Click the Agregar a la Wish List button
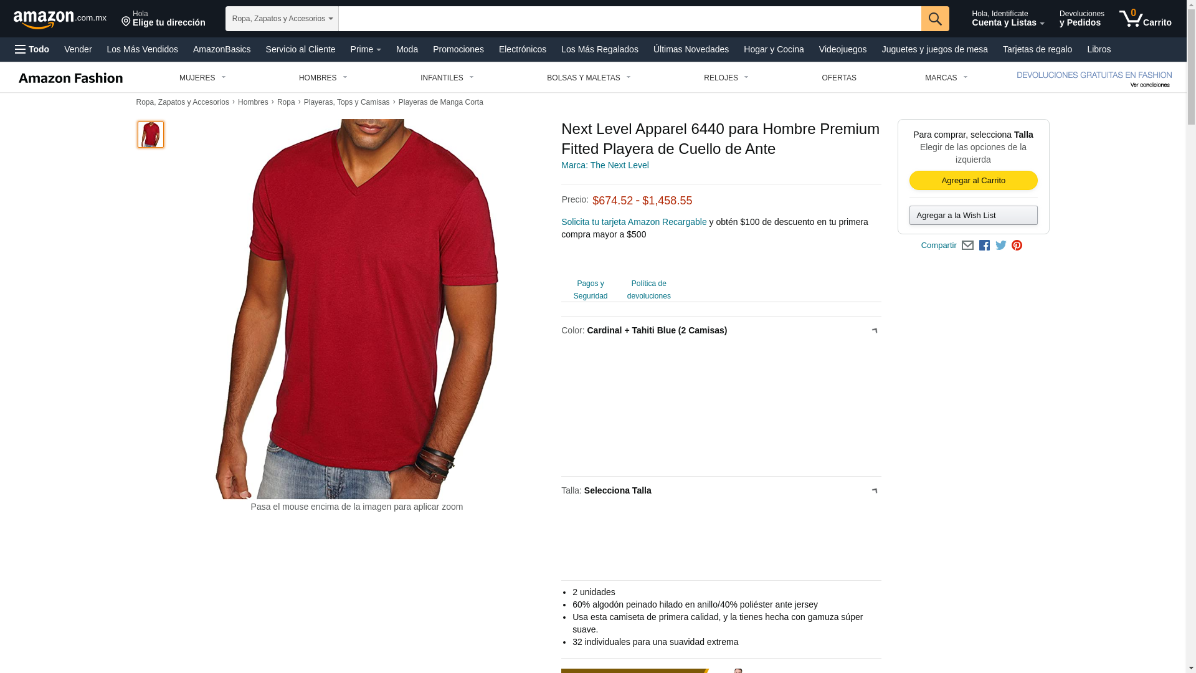 (973, 216)
